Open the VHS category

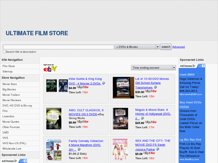[5, 138]
